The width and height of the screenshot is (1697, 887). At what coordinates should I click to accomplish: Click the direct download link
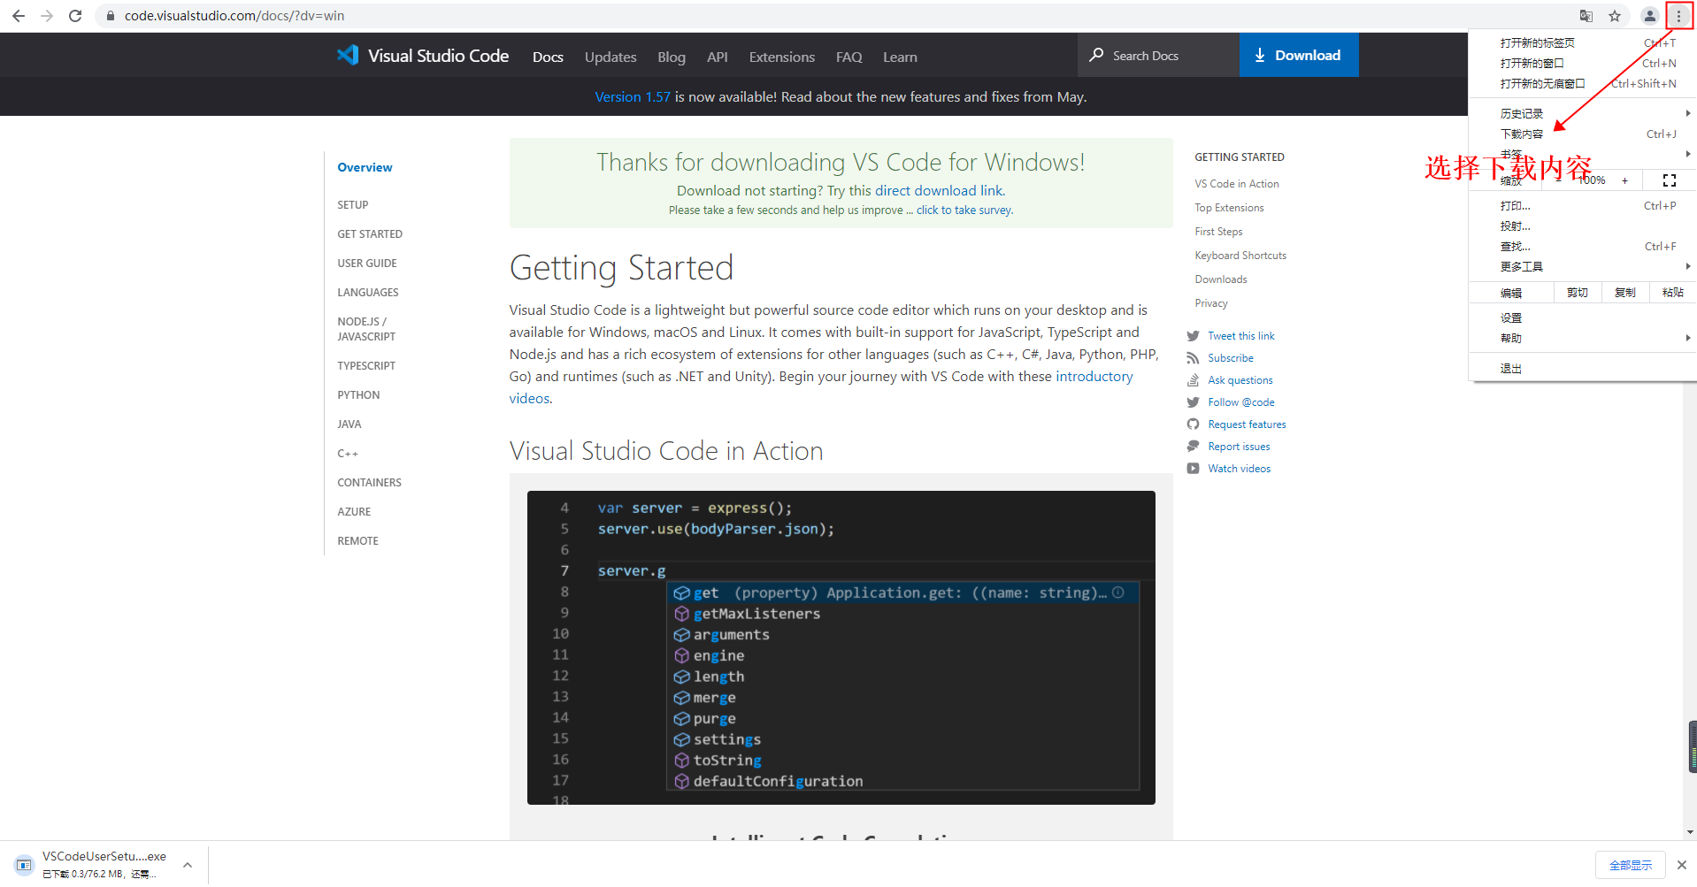939,190
